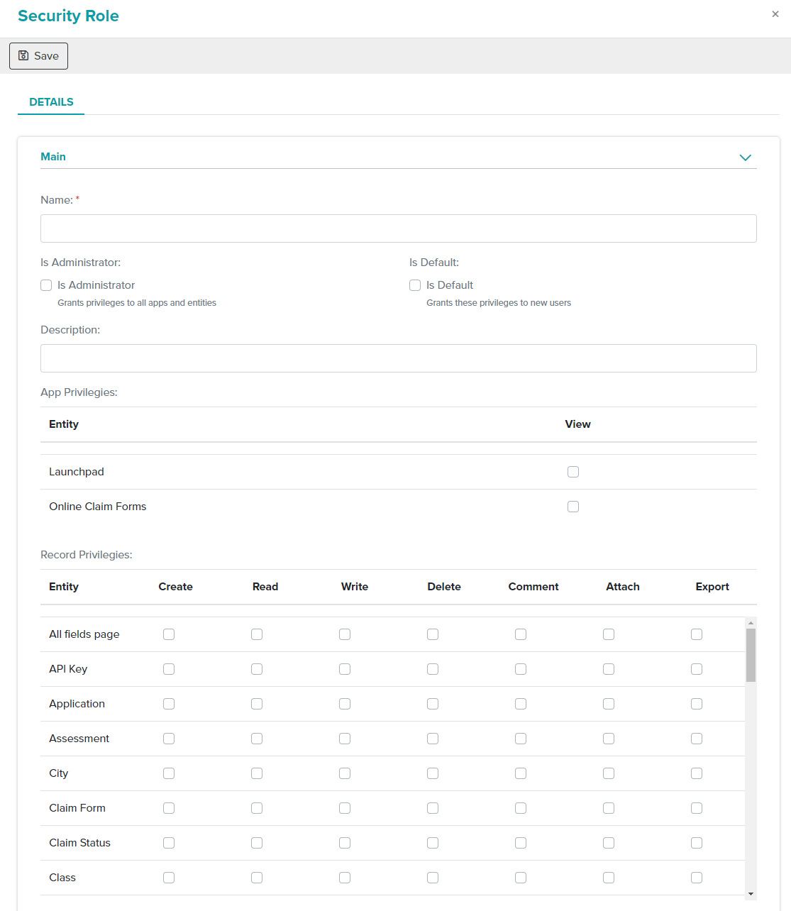Check Attach privilege for Claim Form
The width and height of the screenshot is (791, 911).
point(609,808)
